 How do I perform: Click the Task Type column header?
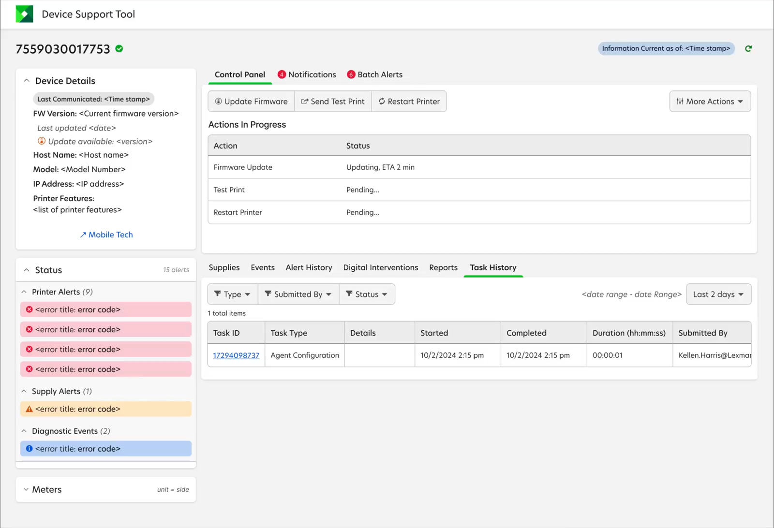point(305,333)
